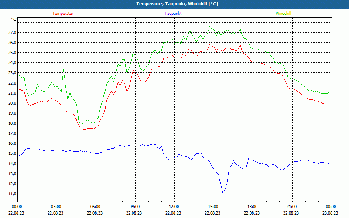349x218 pixels.
Task: Click the 09:00 time axis label
Action: pos(134,207)
